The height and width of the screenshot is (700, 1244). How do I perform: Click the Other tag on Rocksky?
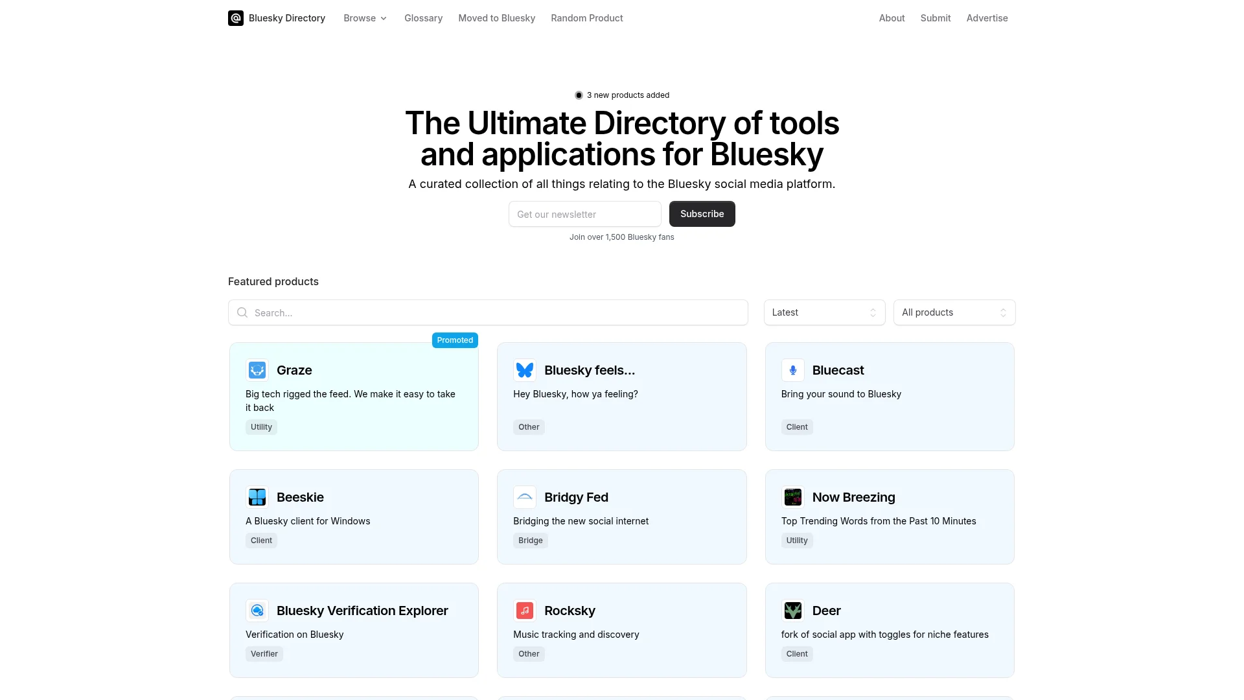[x=529, y=654]
